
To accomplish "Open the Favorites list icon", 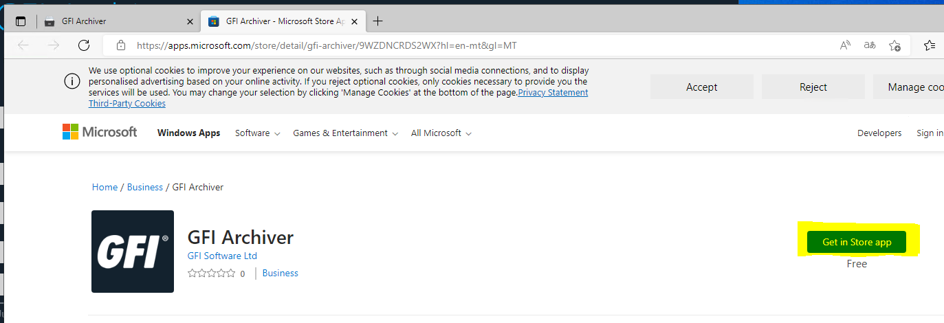I will [930, 45].
